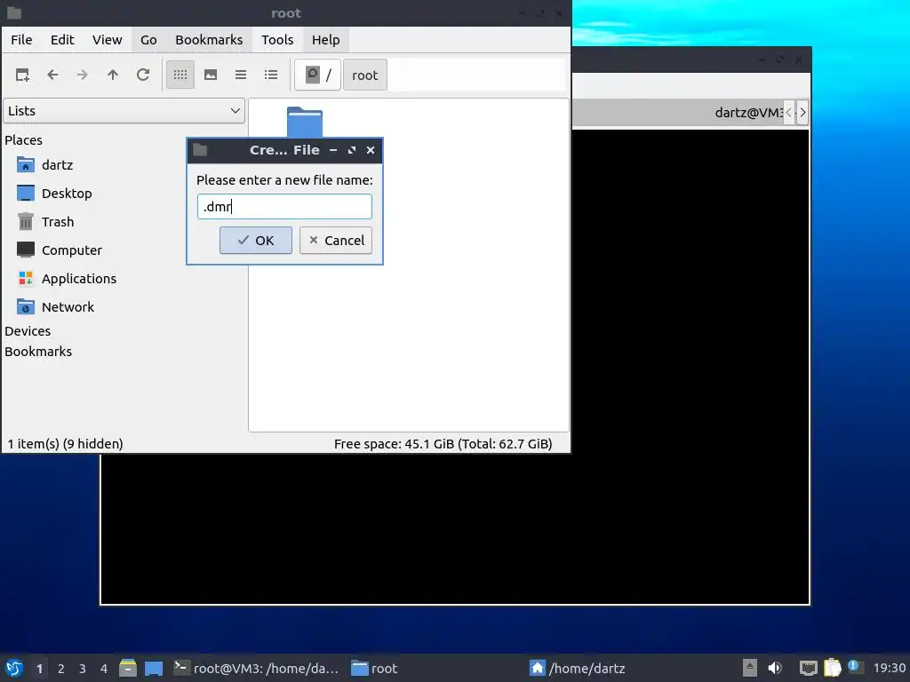This screenshot has width=910, height=682.
Task: Select dartz home in Places
Action: (x=57, y=165)
